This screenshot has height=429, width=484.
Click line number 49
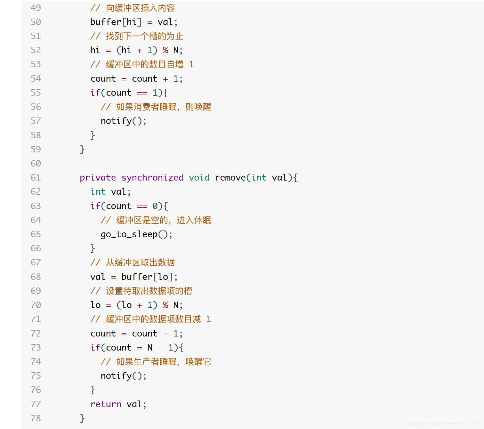pos(36,8)
